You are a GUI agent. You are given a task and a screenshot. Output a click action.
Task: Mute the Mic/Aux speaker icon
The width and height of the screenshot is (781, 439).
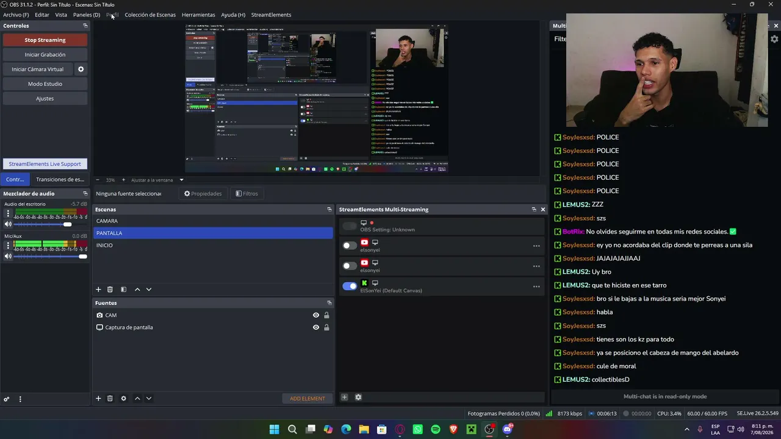click(x=8, y=256)
